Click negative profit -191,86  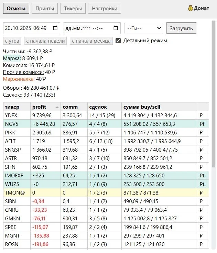point(40,244)
